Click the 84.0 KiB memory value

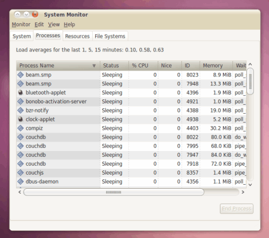(x=221, y=155)
